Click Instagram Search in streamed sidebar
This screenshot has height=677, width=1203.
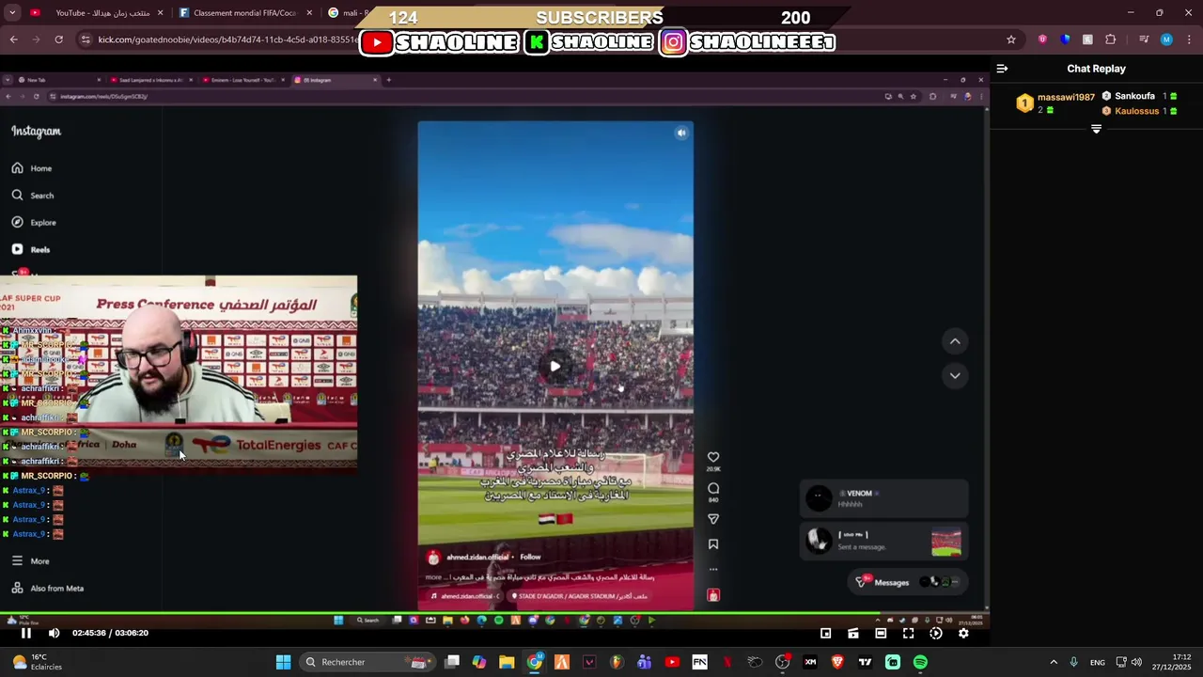pyautogui.click(x=33, y=196)
